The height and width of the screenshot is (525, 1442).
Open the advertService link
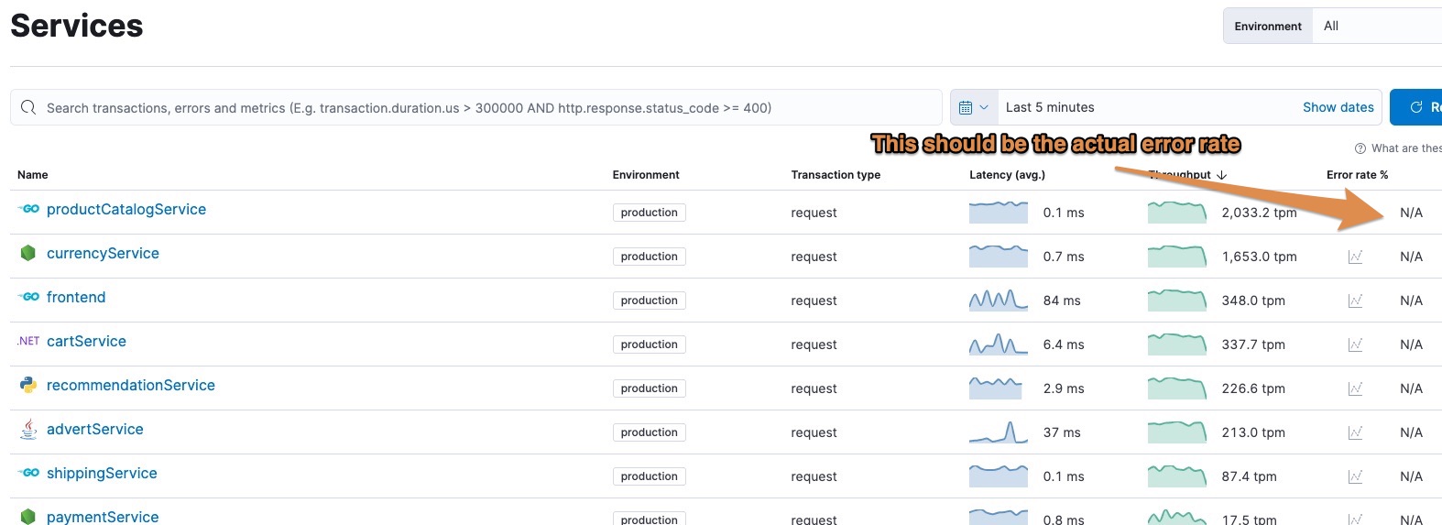click(x=95, y=429)
